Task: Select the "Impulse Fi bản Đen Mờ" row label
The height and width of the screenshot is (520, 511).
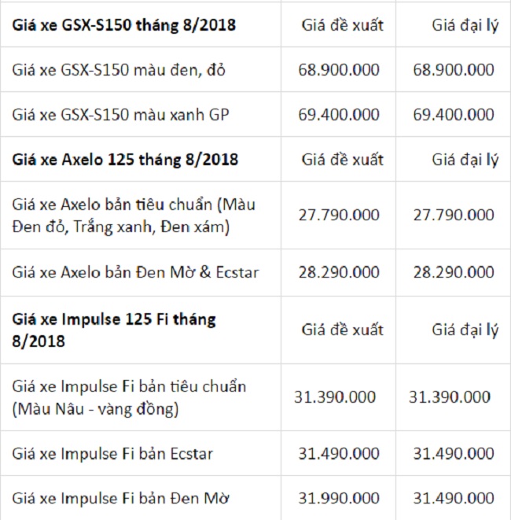Action: pos(121,498)
